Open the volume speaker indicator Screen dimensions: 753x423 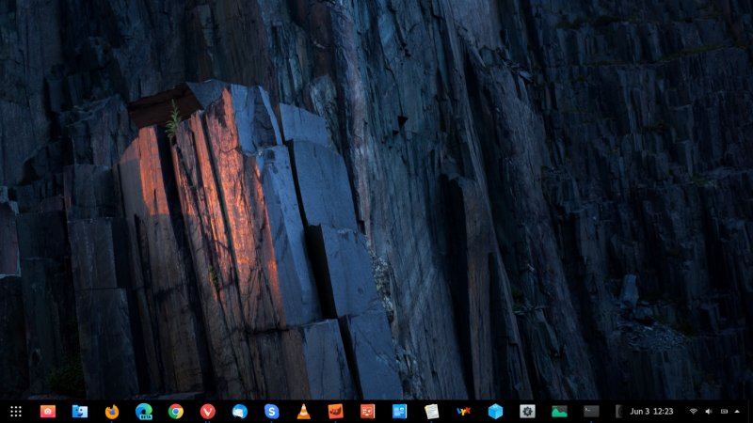click(x=709, y=412)
